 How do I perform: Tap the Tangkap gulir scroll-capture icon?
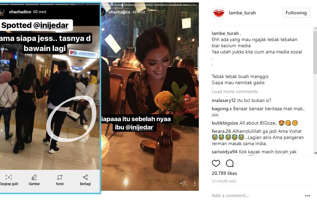pyautogui.click(x=9, y=177)
